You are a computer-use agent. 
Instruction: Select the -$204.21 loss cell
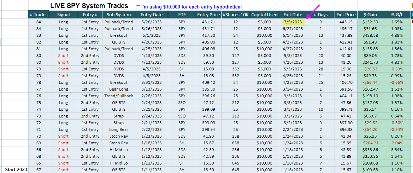370,143
